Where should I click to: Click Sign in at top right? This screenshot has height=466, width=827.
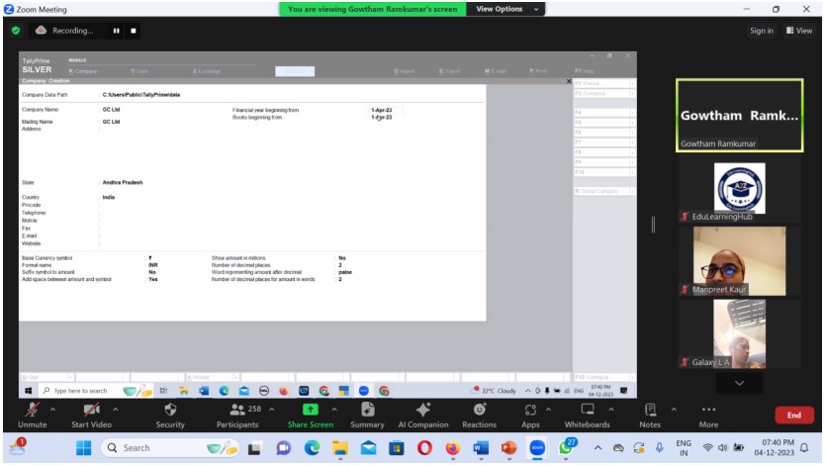761,31
